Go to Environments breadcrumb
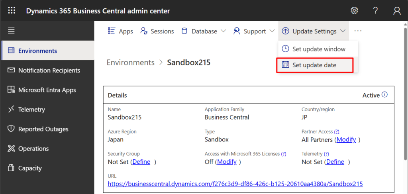The height and width of the screenshot is (194, 408). coord(130,63)
